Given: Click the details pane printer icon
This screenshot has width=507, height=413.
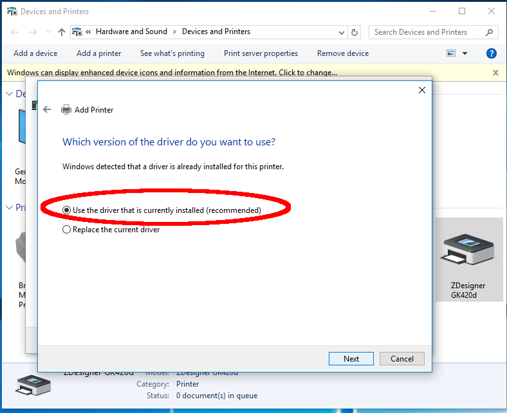Looking at the screenshot, I should [x=33, y=385].
